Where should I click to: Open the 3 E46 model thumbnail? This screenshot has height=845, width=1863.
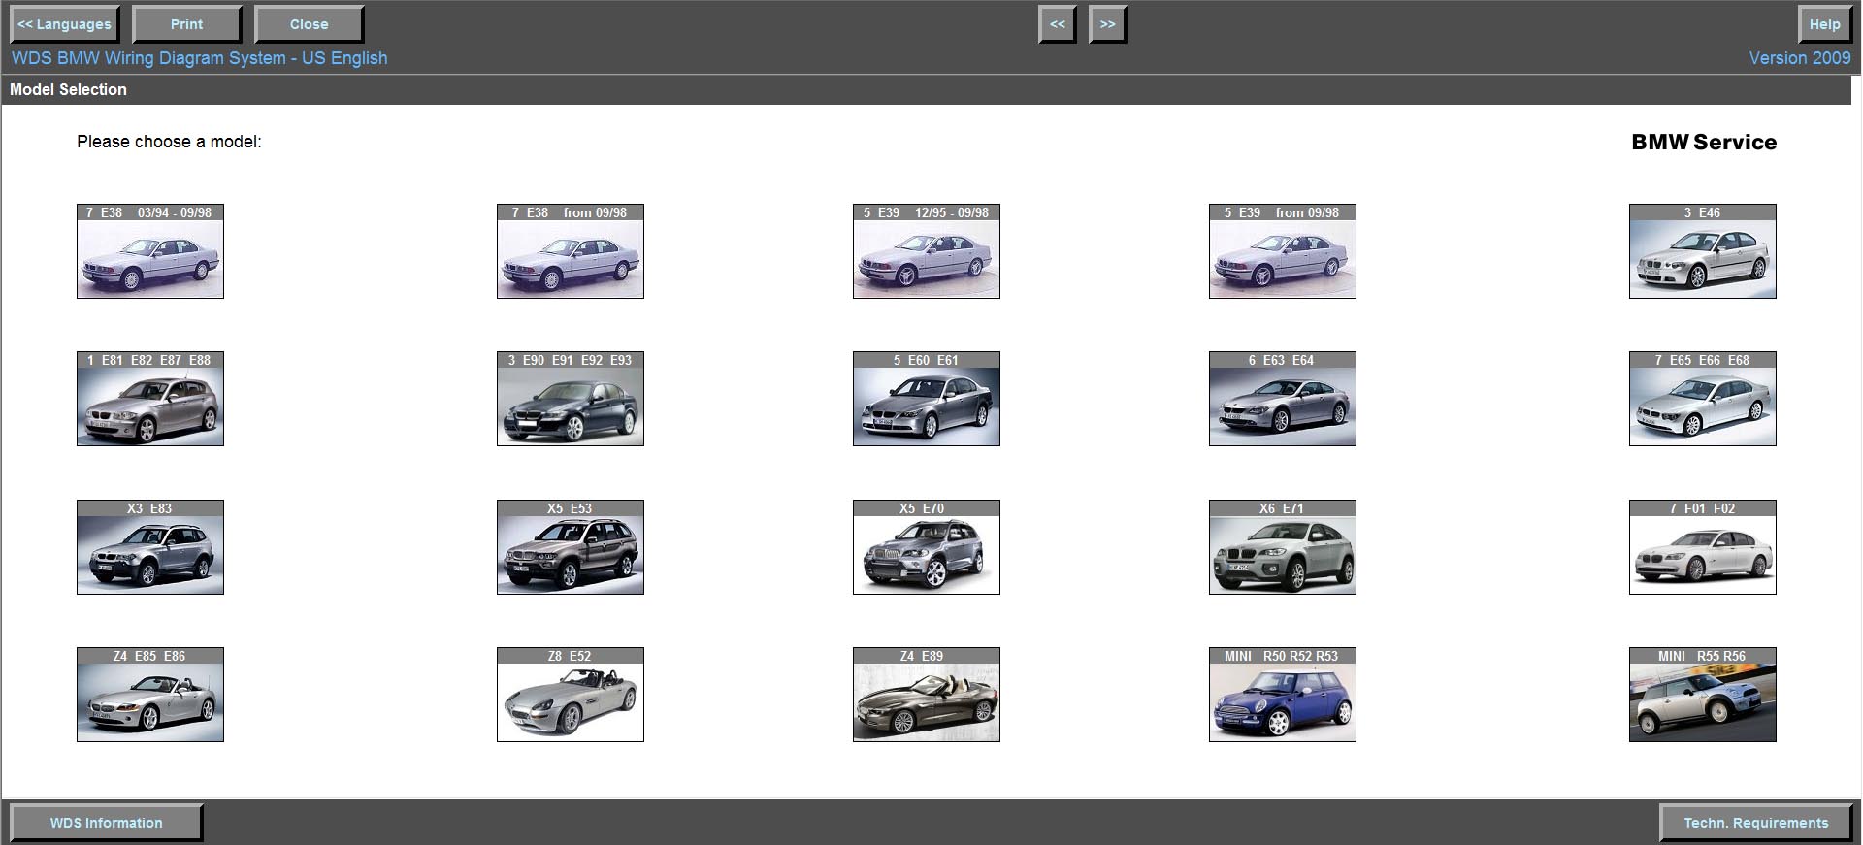[x=1703, y=251]
